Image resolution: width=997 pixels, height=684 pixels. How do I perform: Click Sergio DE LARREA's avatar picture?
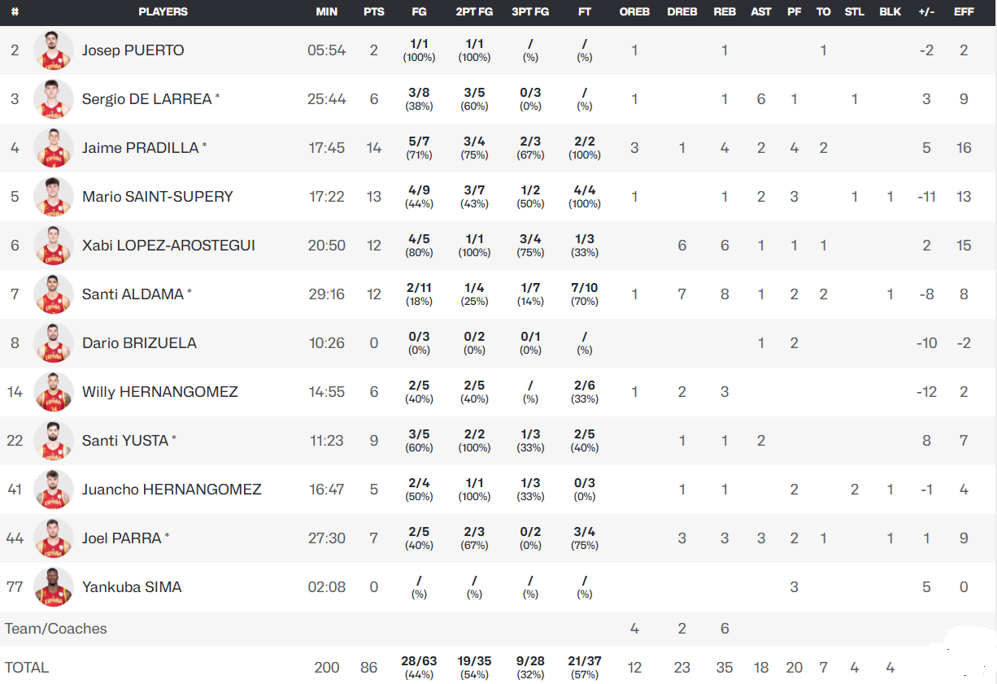point(54,99)
